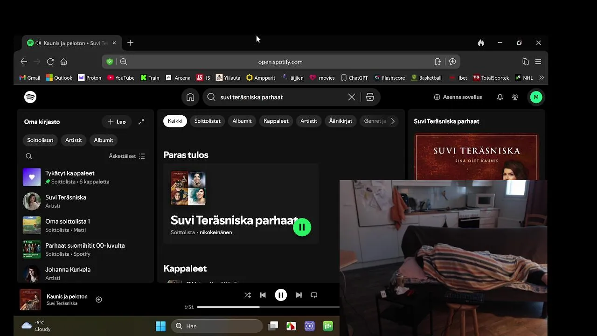Open the Sinä olet kaunis album art panel

(476, 157)
